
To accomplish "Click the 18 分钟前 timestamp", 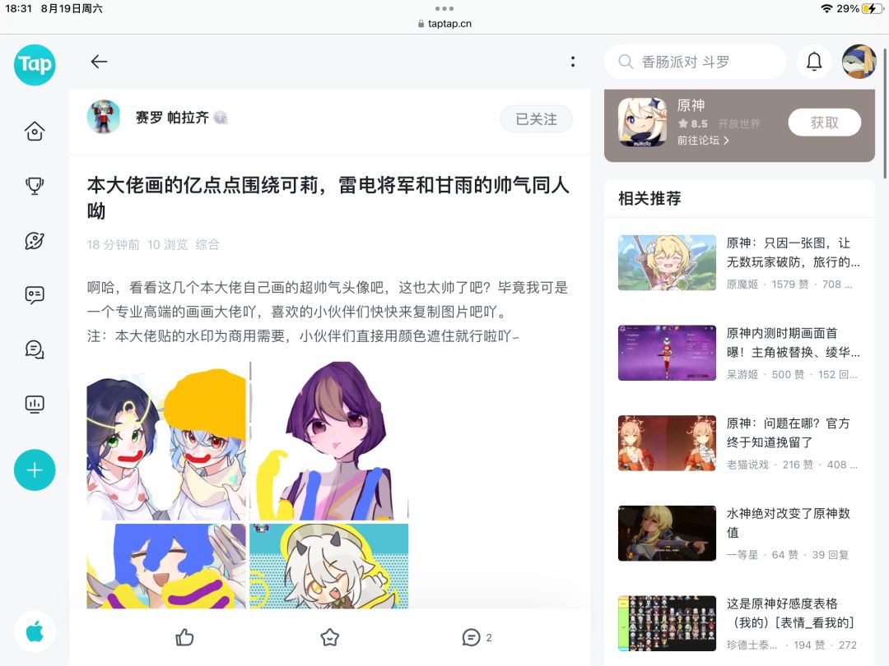I will [113, 245].
